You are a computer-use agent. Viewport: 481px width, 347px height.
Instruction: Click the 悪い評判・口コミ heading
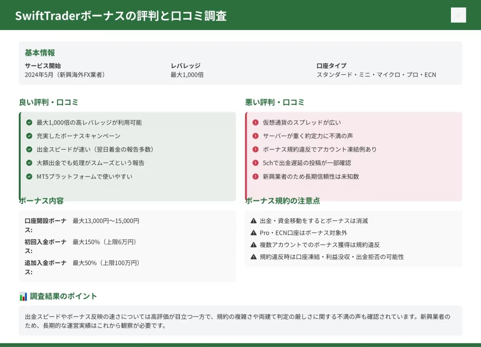point(275,102)
